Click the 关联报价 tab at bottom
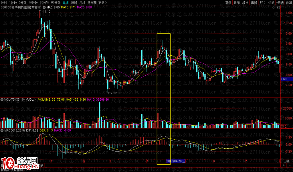The image size is (293, 172). coord(17,170)
